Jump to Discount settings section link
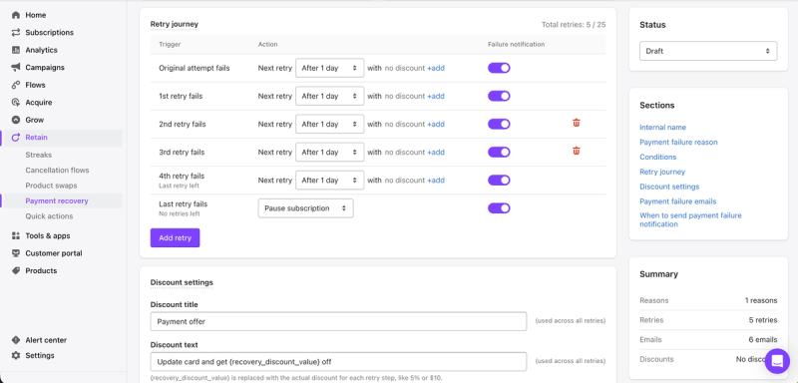The height and width of the screenshot is (383, 798). (669, 187)
